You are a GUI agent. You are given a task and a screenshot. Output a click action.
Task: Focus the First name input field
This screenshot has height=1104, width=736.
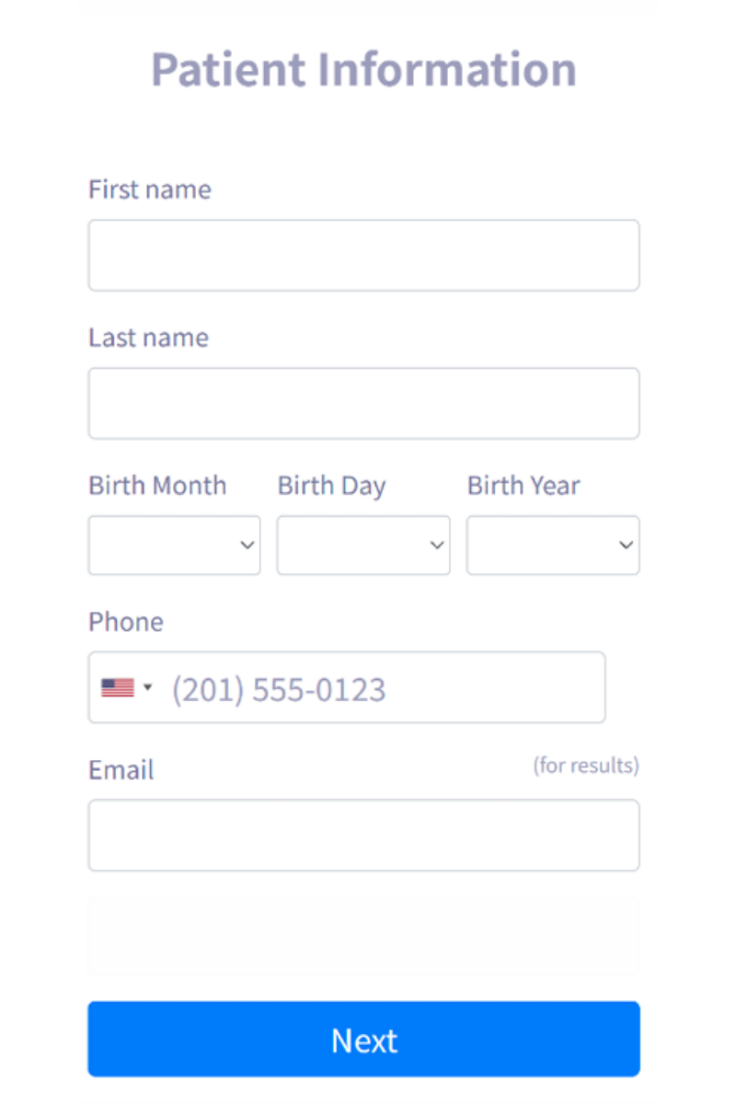coord(363,255)
